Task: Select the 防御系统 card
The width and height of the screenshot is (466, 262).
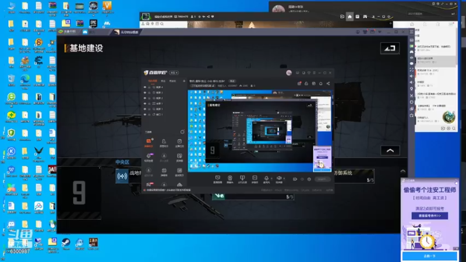Action: pos(354,176)
